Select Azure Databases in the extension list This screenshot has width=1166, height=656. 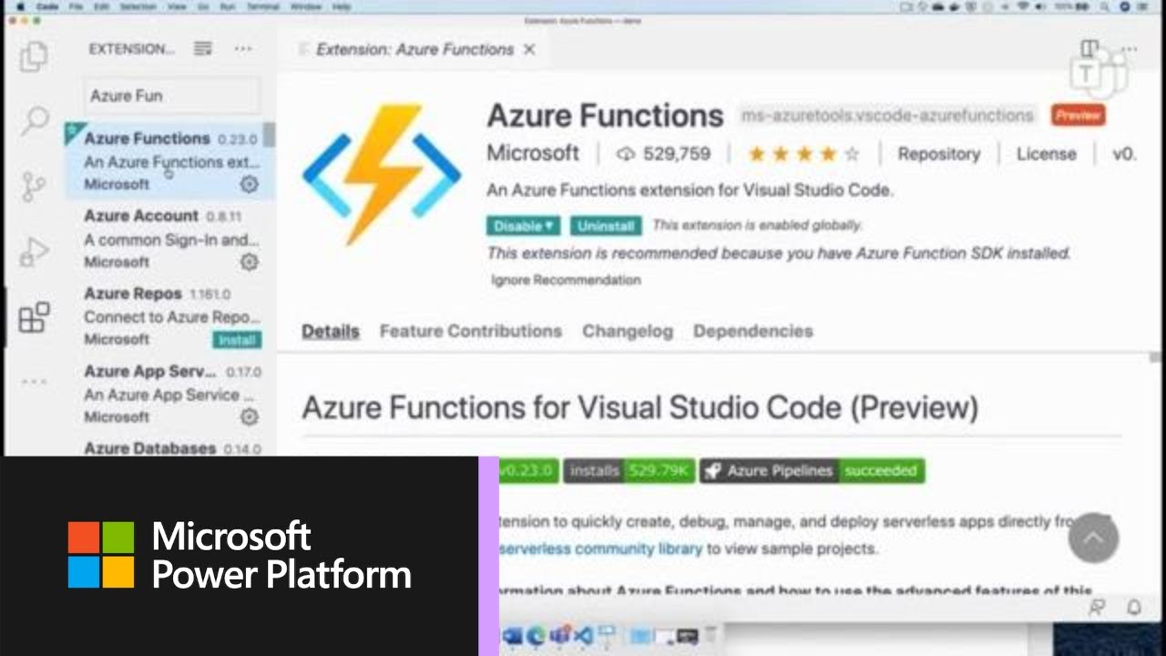[170, 447]
